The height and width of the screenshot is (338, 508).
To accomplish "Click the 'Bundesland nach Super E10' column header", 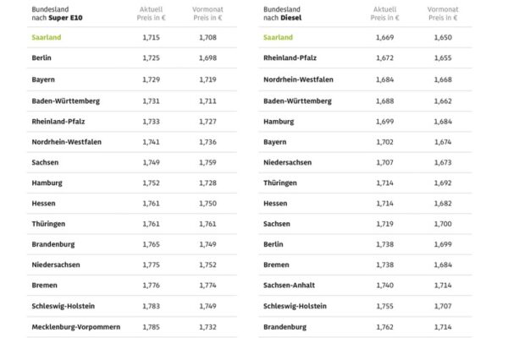I will click(x=57, y=13).
